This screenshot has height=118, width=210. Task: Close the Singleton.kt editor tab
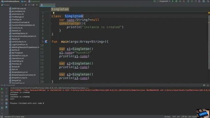pos(54,5)
